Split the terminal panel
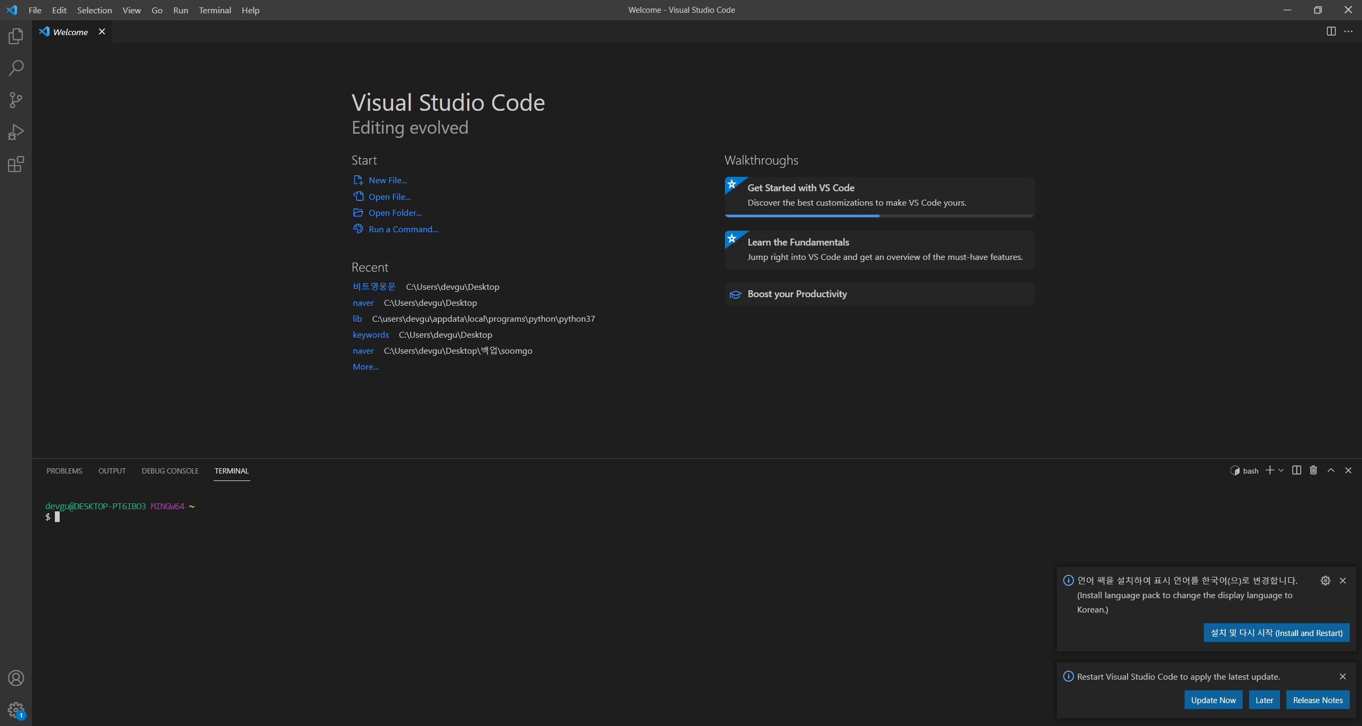The height and width of the screenshot is (726, 1362). [1296, 470]
